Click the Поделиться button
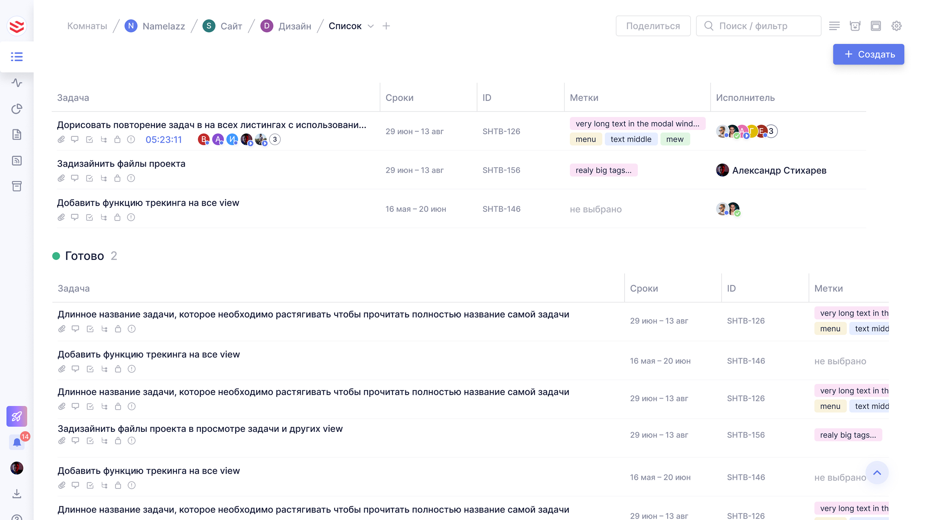This screenshot has height=520, width=925. pos(653,26)
